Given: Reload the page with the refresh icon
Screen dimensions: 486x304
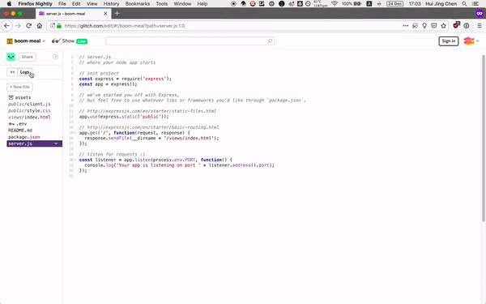Looking at the screenshot, I should pyautogui.click(x=28, y=26).
